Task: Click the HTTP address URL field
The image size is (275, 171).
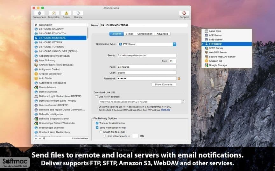Action: pos(140,102)
